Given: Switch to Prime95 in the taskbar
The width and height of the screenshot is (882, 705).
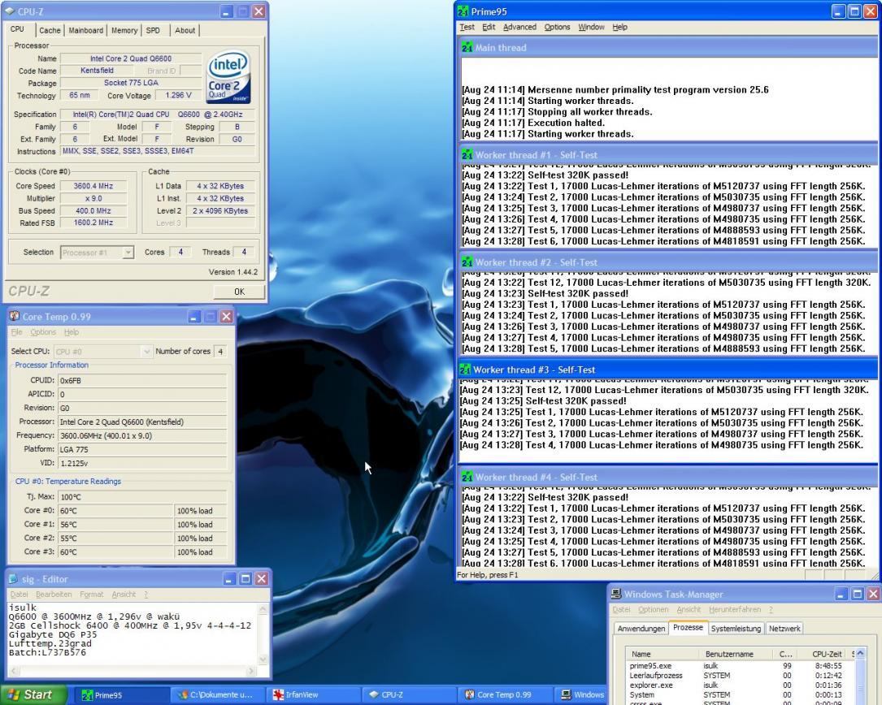Looking at the screenshot, I should (x=121, y=695).
